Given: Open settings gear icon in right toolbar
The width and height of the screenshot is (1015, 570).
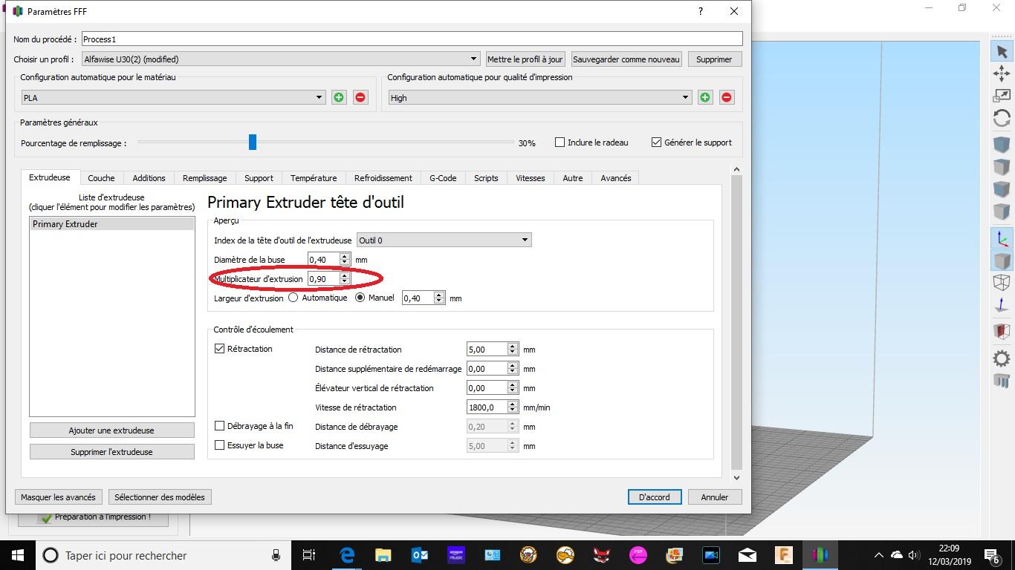Looking at the screenshot, I should click(x=1002, y=358).
